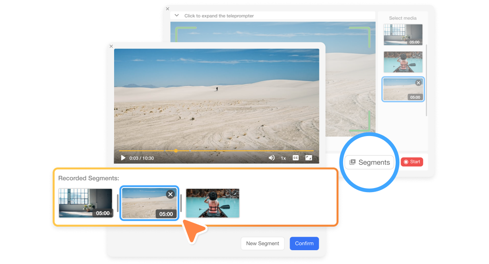Image resolution: width=489 pixels, height=264 pixels.
Task: Select the room interior recorded segment
Action: click(85, 203)
